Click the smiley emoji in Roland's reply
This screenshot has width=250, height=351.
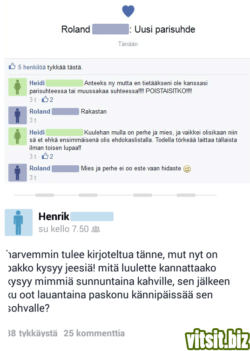click(x=187, y=169)
